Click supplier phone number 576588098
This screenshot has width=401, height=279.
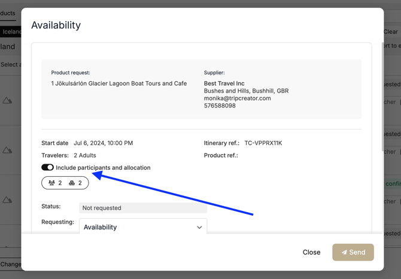[220, 106]
